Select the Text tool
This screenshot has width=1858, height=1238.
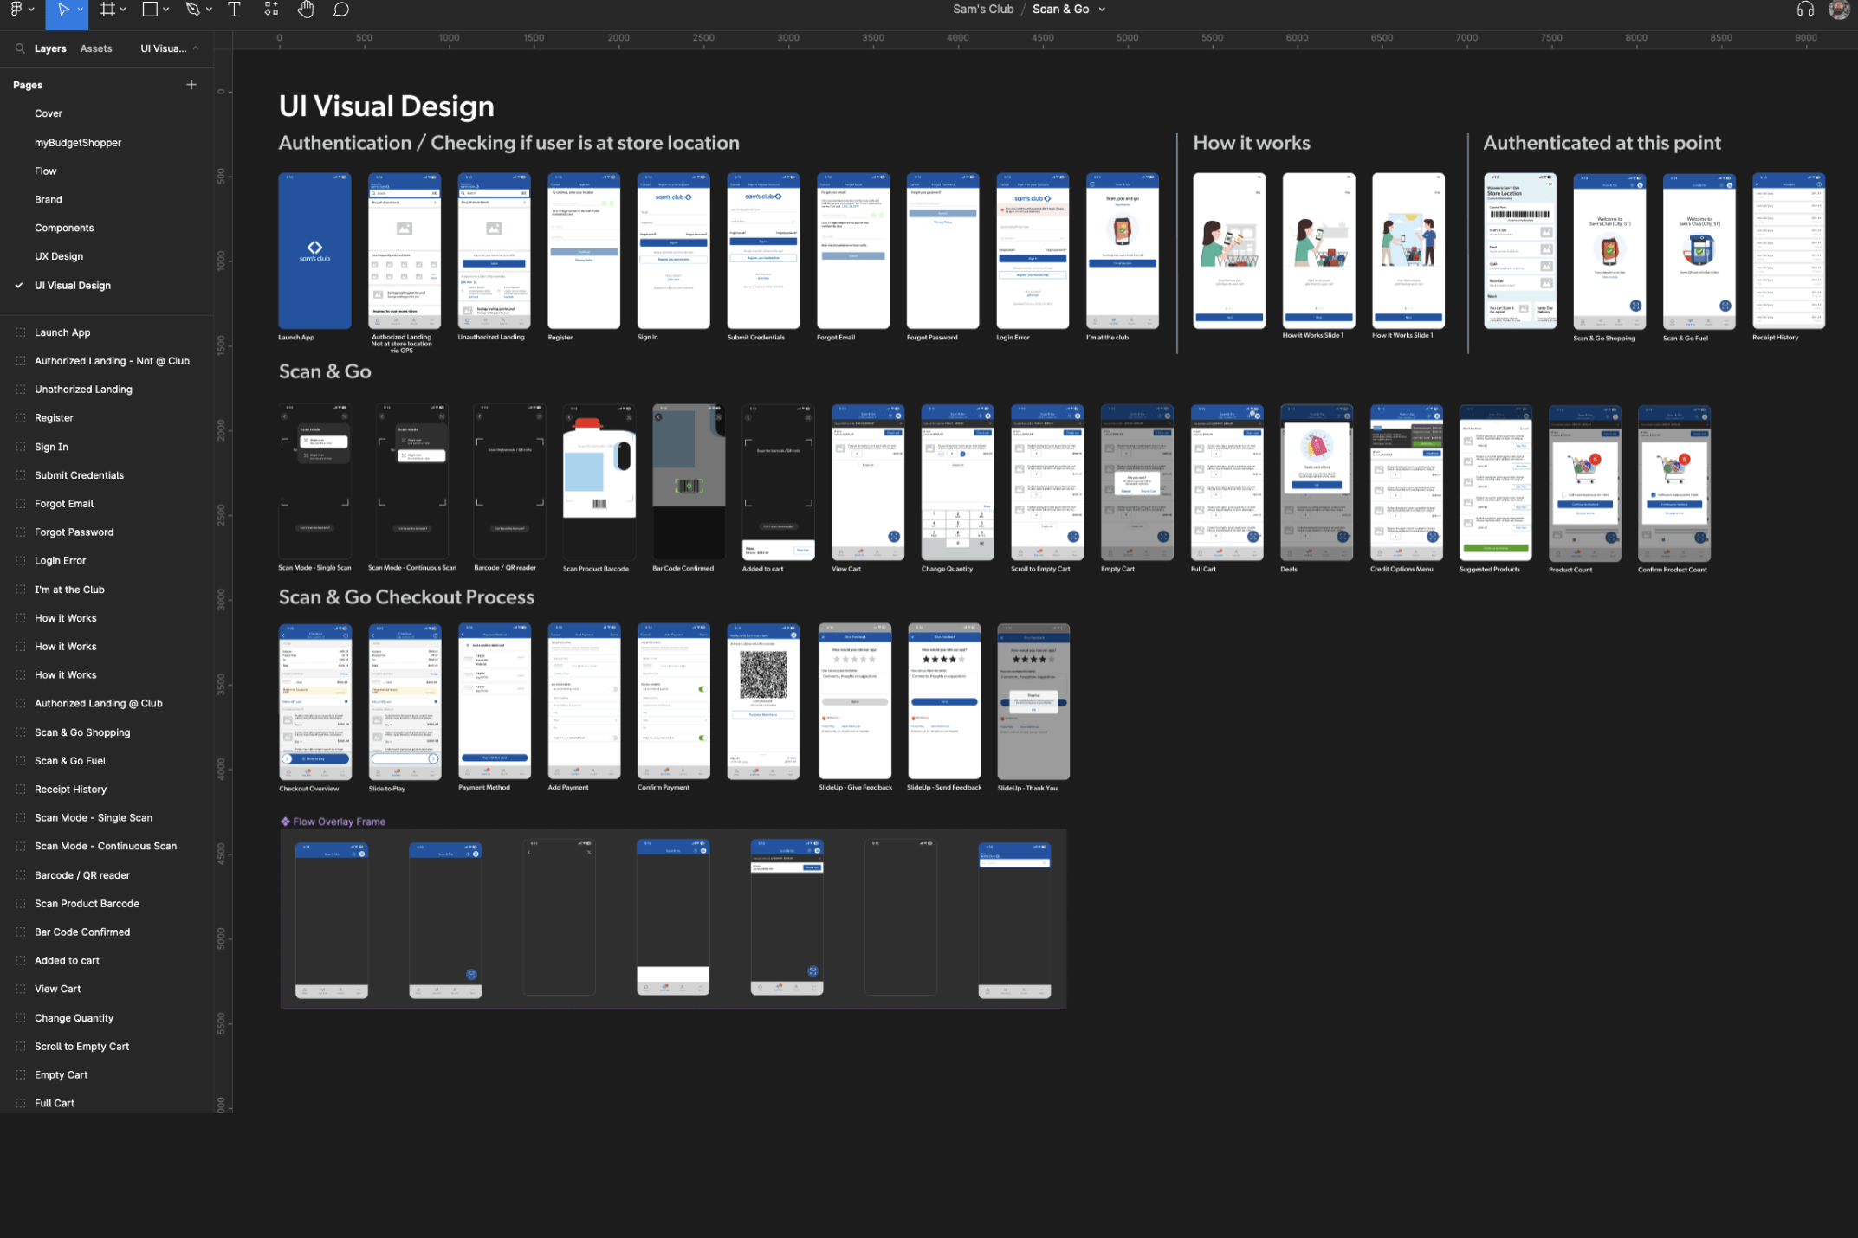coord(234,10)
